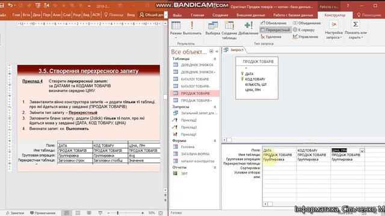Click the left scroll arrow of the table pane
The width and height of the screenshot is (385, 216).
(x=224, y=140)
